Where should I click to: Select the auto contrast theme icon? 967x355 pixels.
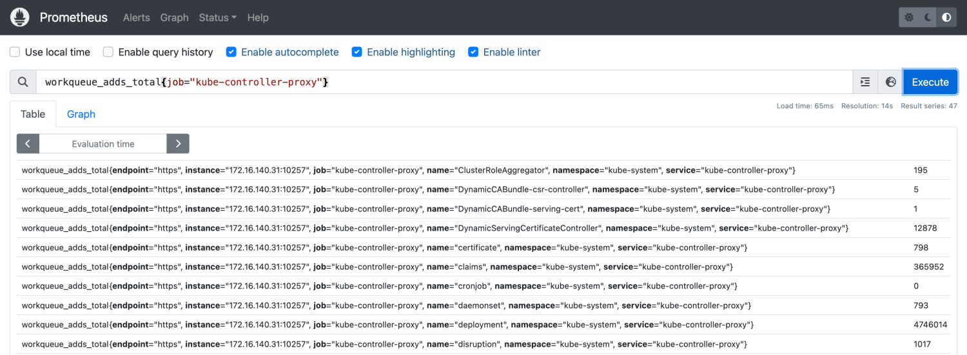pos(946,17)
